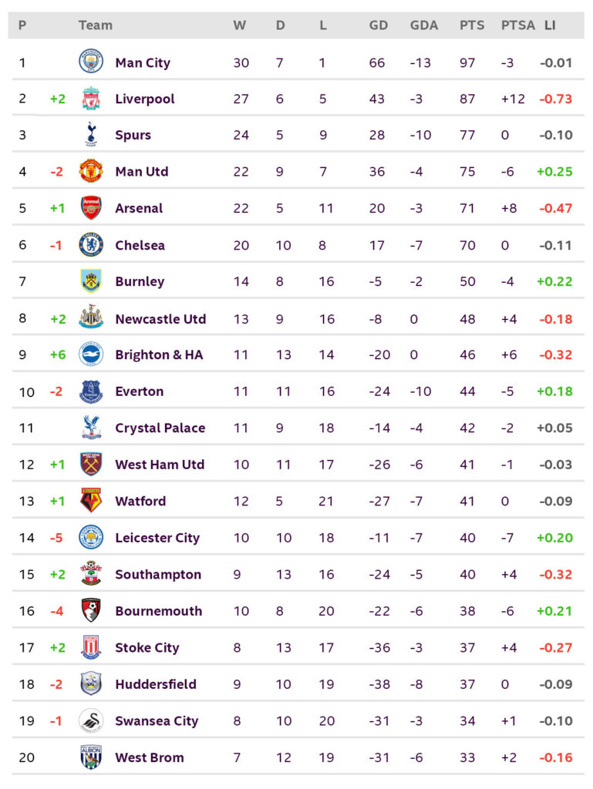Click the Liverpool club crest
The width and height of the screenshot is (593, 789).
(91, 99)
